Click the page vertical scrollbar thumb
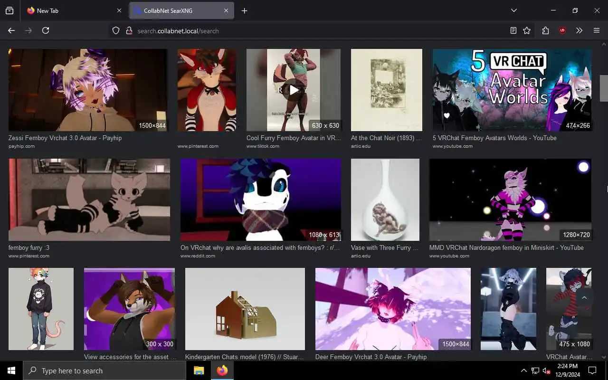 [x=604, y=88]
